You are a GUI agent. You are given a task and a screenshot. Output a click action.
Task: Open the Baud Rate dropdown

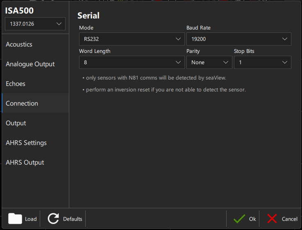238,39
